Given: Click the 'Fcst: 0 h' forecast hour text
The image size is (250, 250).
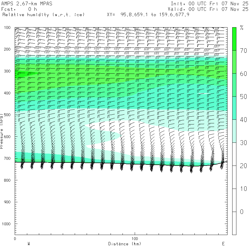Looking at the screenshot, I should click(19, 9).
